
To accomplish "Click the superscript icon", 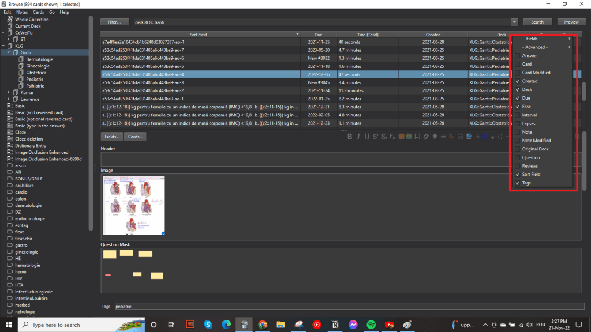I will pyautogui.click(x=375, y=137).
